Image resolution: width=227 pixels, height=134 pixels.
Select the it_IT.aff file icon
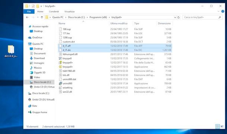point(60,46)
